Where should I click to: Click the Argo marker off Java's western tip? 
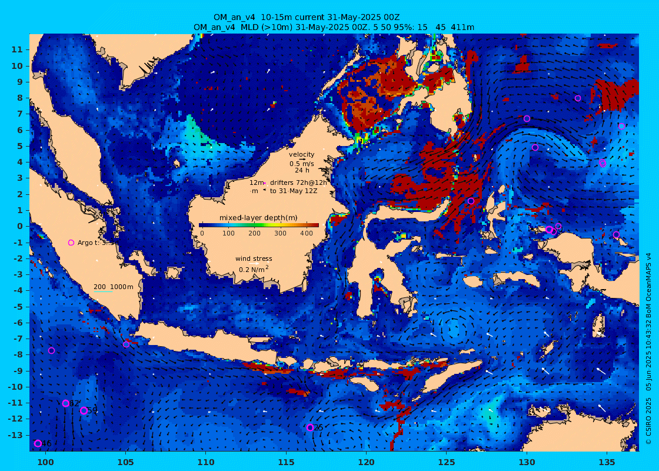point(126,344)
